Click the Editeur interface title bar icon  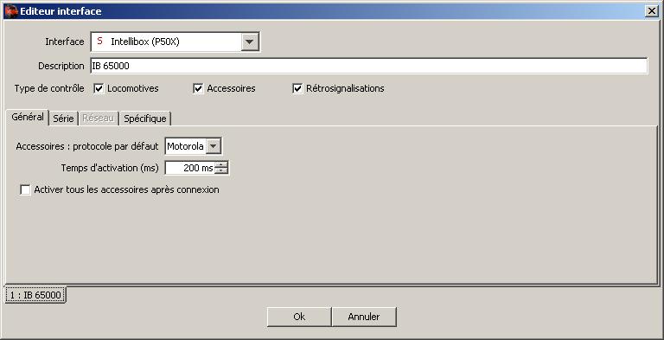10,11
